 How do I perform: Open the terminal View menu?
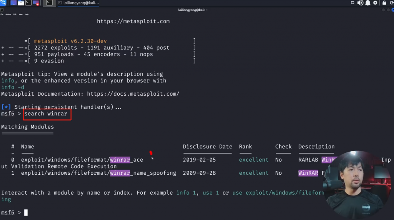coord(20,14)
